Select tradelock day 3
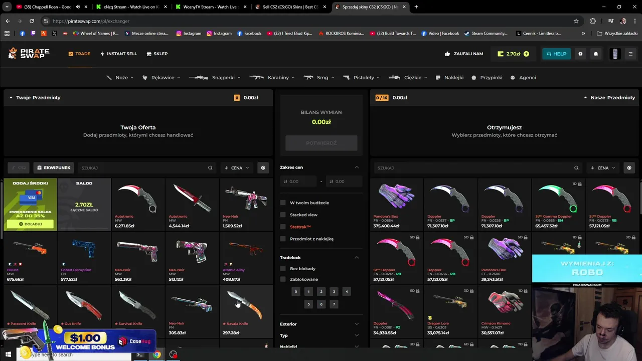This screenshot has width=642, height=361. 334,291
